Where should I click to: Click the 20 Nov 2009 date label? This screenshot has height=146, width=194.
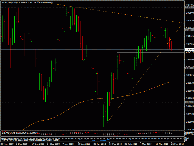(7, 144)
